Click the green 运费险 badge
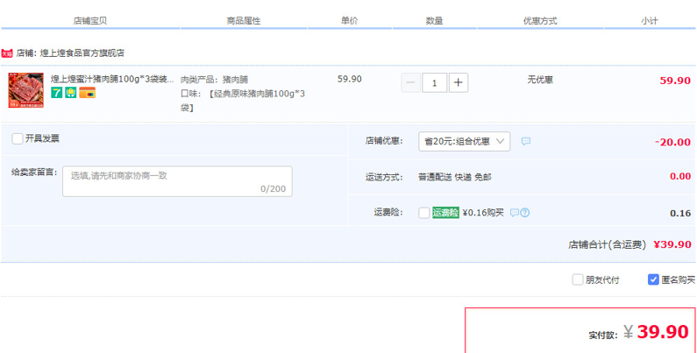Image resolution: width=697 pixels, height=353 pixels. (445, 212)
